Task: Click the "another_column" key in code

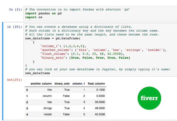Action: [56, 50]
